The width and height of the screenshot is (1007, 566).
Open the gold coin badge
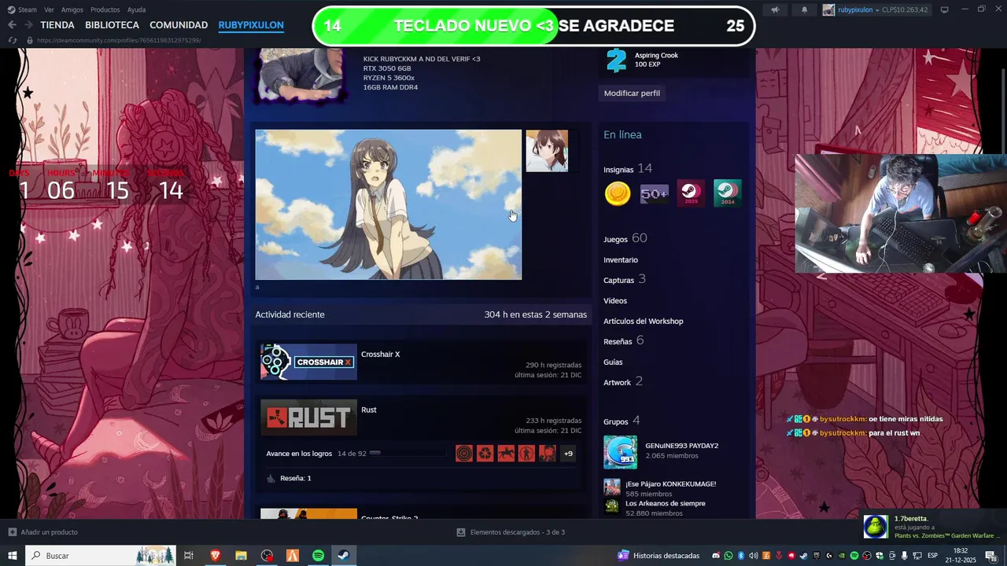click(x=618, y=193)
